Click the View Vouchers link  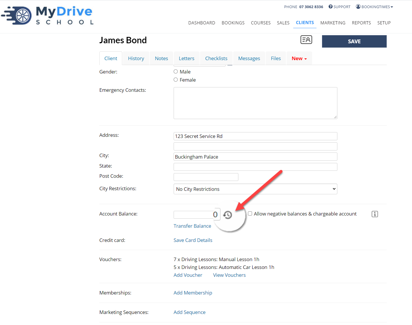(x=229, y=275)
